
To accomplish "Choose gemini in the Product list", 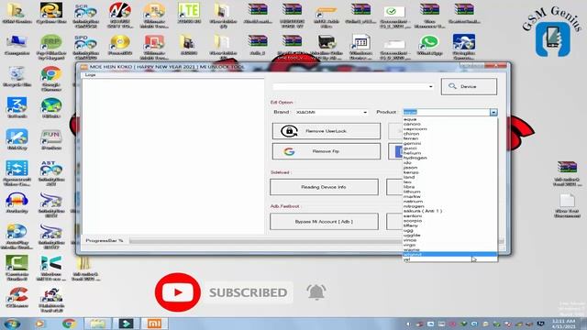I will coord(450,143).
